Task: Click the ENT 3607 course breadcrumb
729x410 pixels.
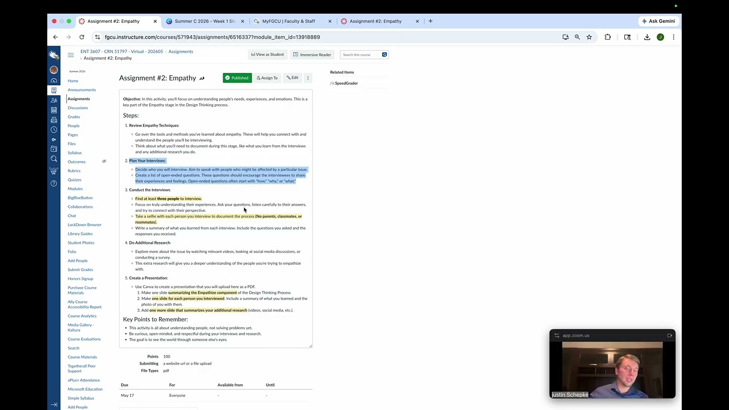Action: 121,52
